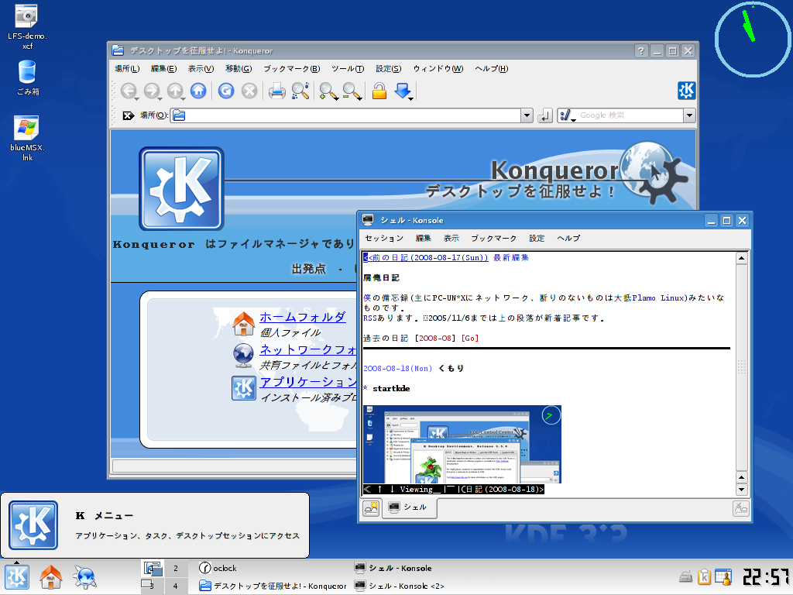The height and width of the screenshot is (595, 793).
Task: Click the RSS link in Konsole
Action: (370, 318)
